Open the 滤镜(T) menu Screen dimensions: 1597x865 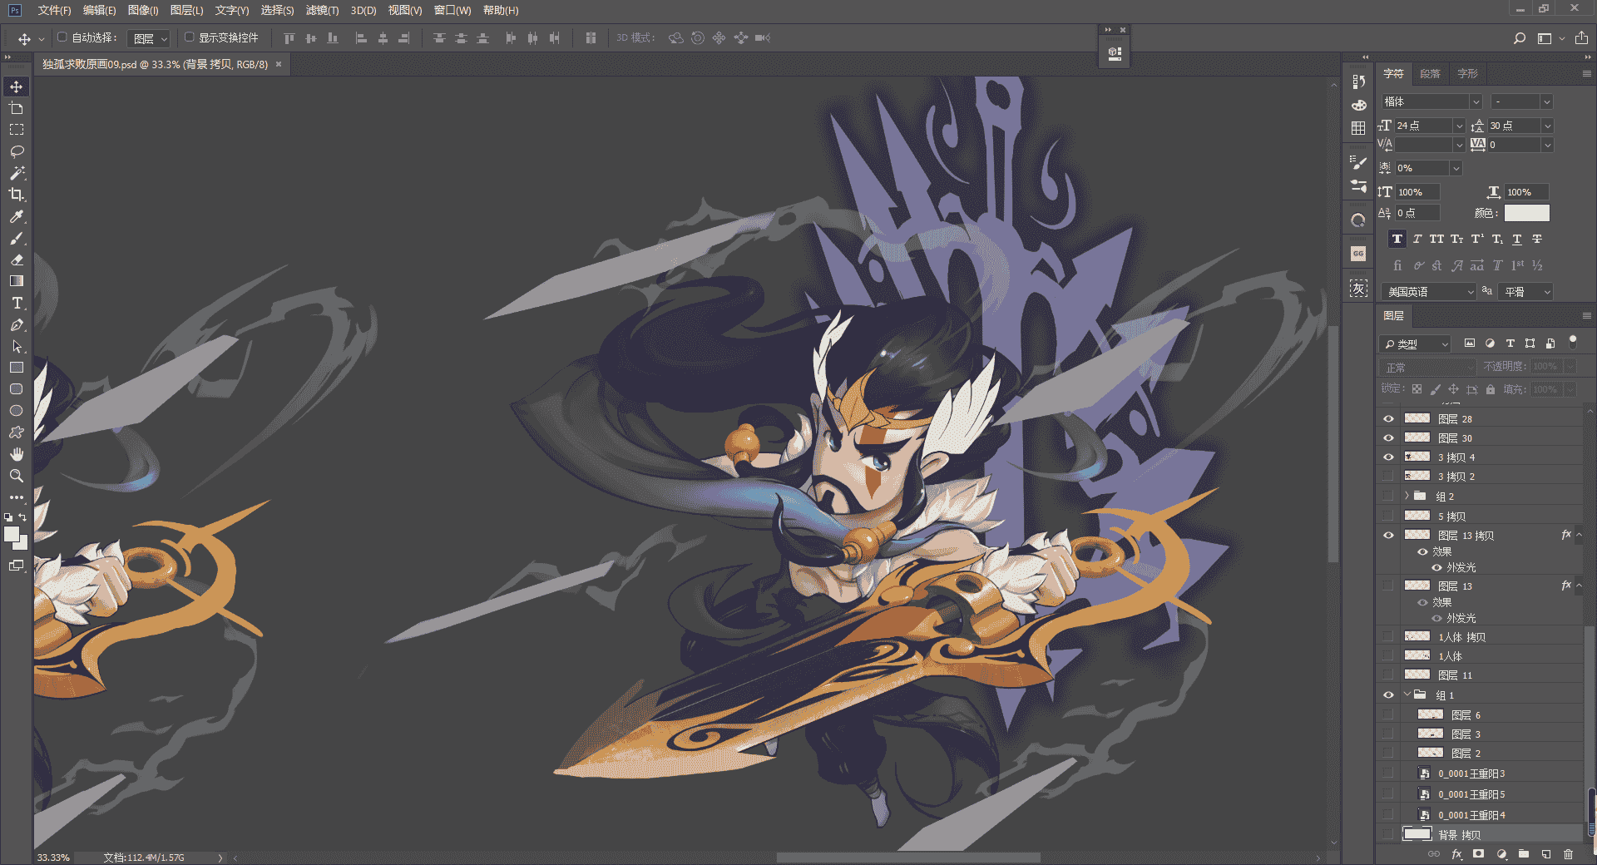pos(322,10)
